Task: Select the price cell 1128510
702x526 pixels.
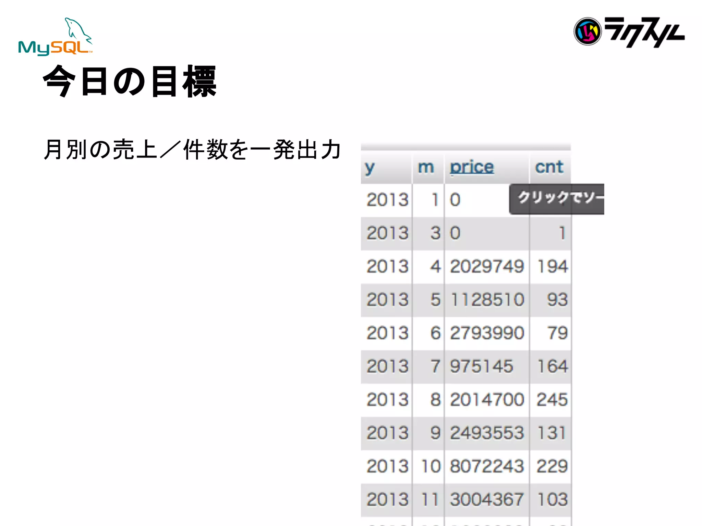Action: 487,300
